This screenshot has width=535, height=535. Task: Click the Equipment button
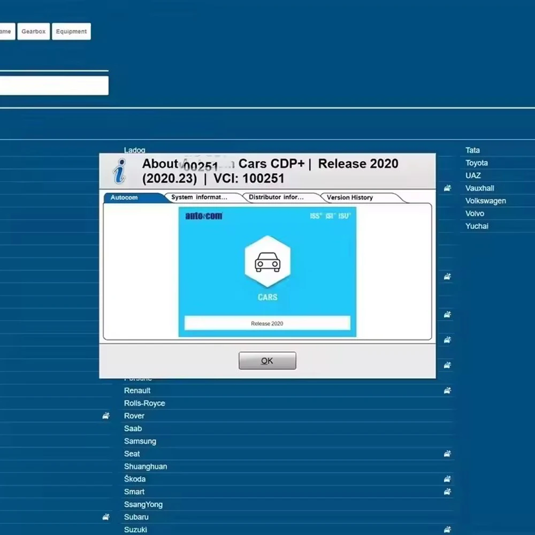71,32
